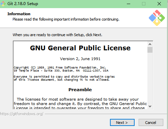Click the 'of this license document' line
This screenshot has height=129, width=168.
point(61,80)
